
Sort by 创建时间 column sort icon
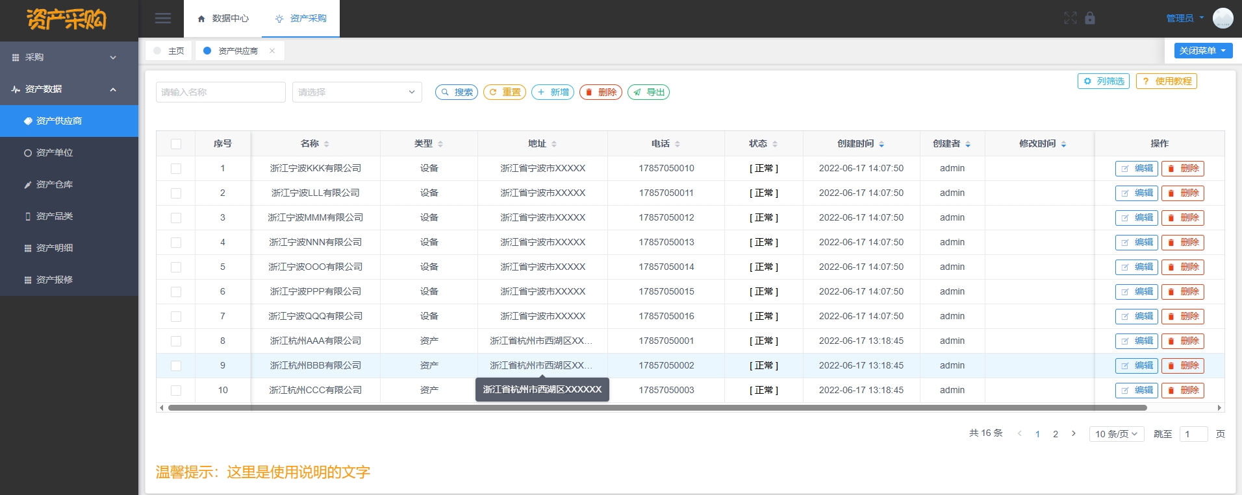(x=881, y=144)
